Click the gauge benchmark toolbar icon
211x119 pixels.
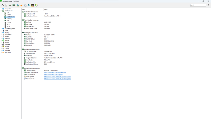36,5
